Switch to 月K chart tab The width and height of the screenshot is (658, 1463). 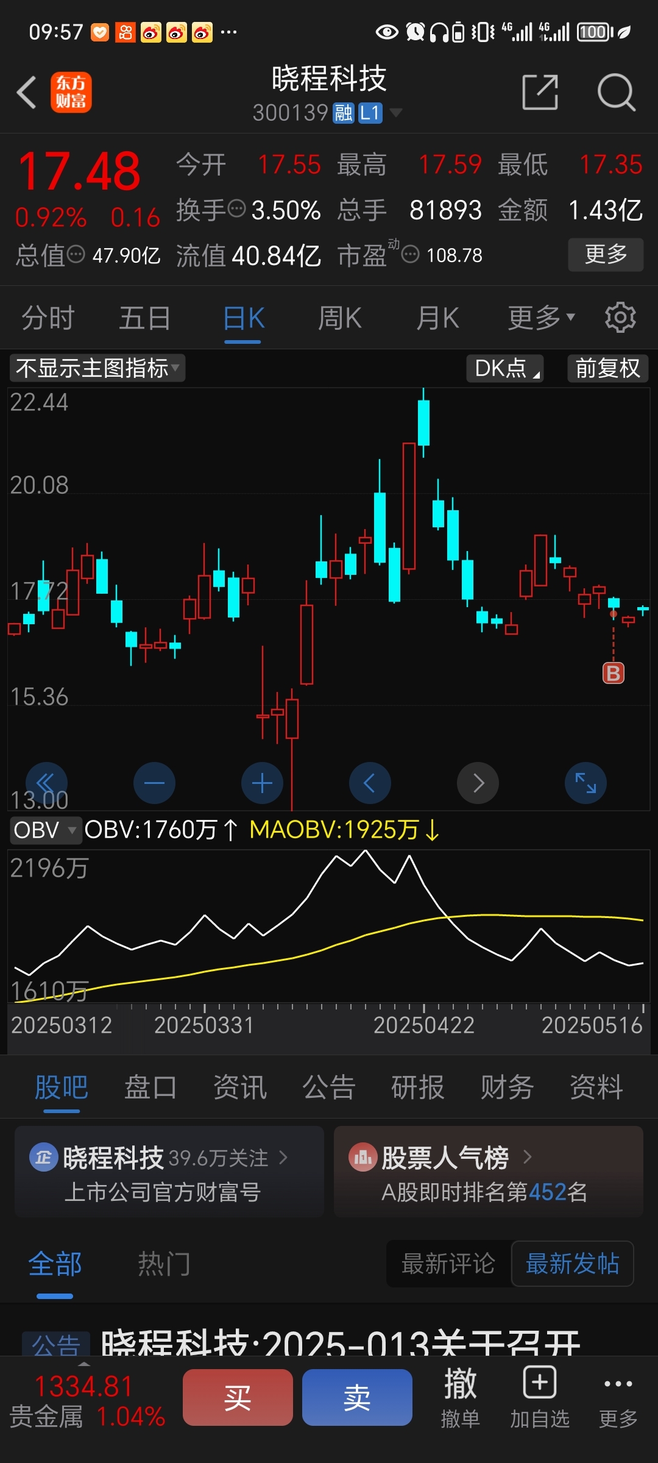click(437, 318)
